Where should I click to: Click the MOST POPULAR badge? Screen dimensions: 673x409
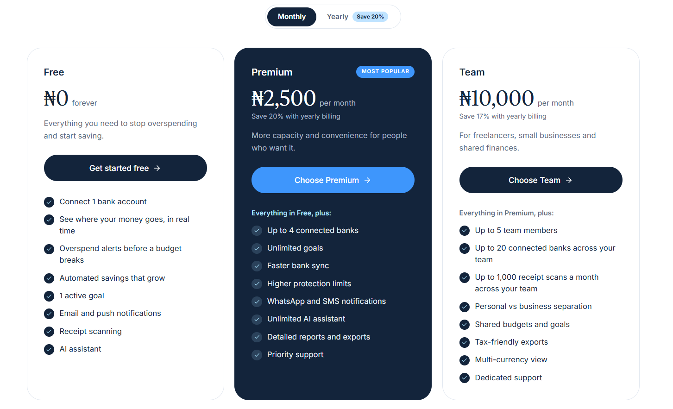point(385,71)
